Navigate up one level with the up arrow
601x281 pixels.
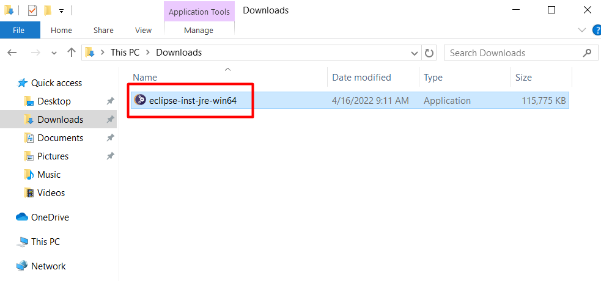coord(71,53)
